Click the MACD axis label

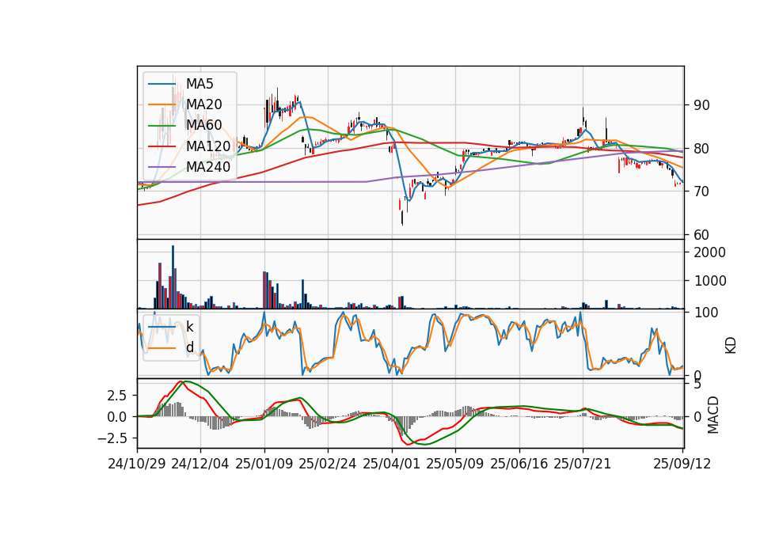(713, 415)
